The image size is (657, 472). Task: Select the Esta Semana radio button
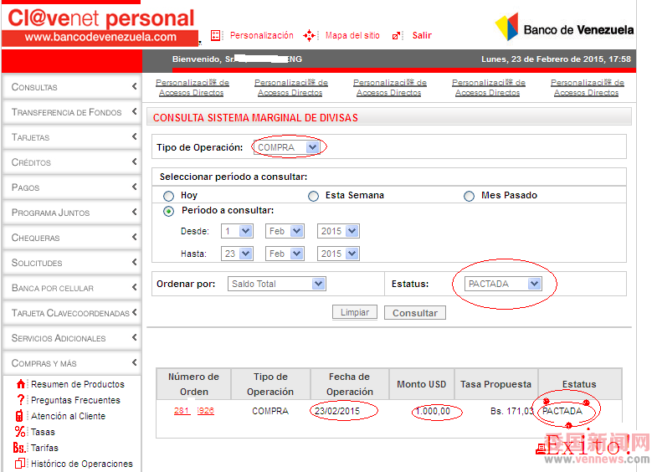313,196
